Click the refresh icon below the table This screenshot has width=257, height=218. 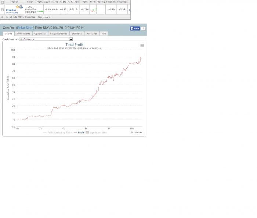[7, 17]
